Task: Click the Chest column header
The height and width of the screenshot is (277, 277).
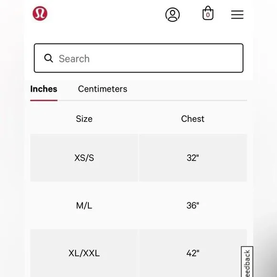Action: [x=193, y=119]
